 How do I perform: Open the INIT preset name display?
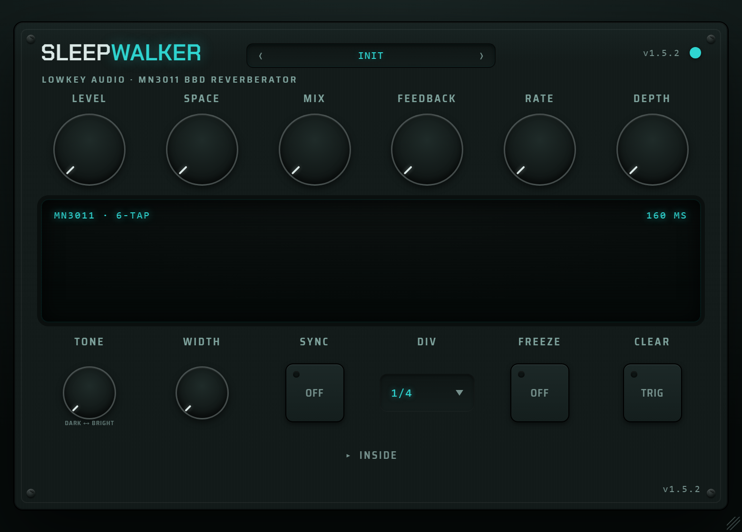click(x=371, y=56)
